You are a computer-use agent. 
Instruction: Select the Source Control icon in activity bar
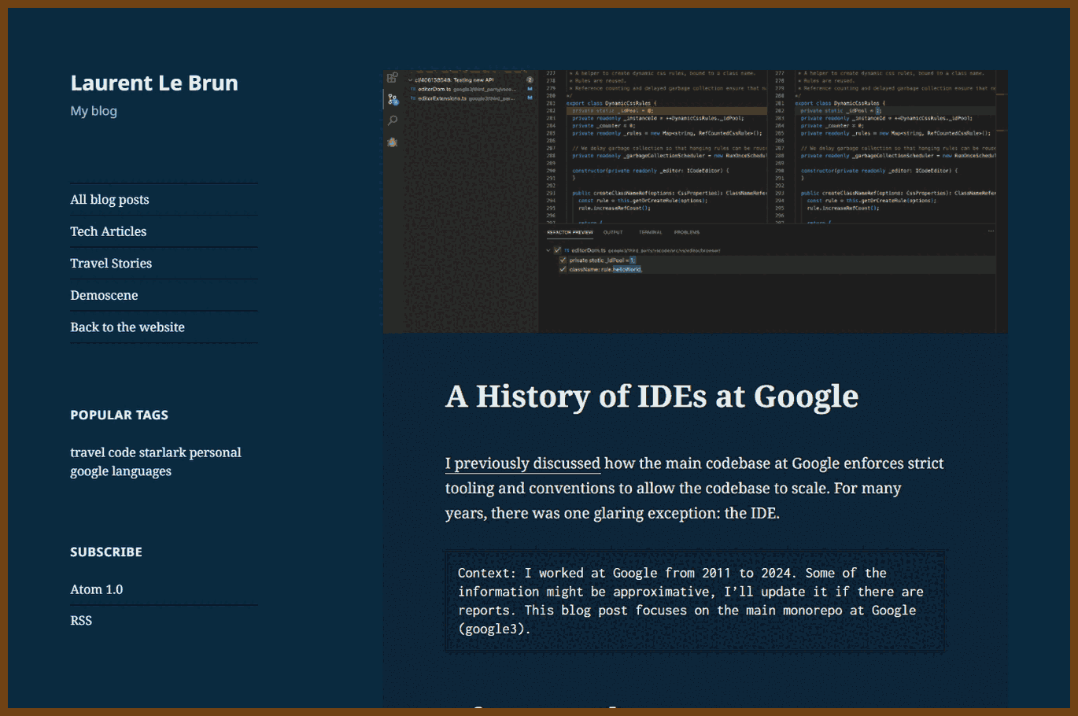[393, 100]
